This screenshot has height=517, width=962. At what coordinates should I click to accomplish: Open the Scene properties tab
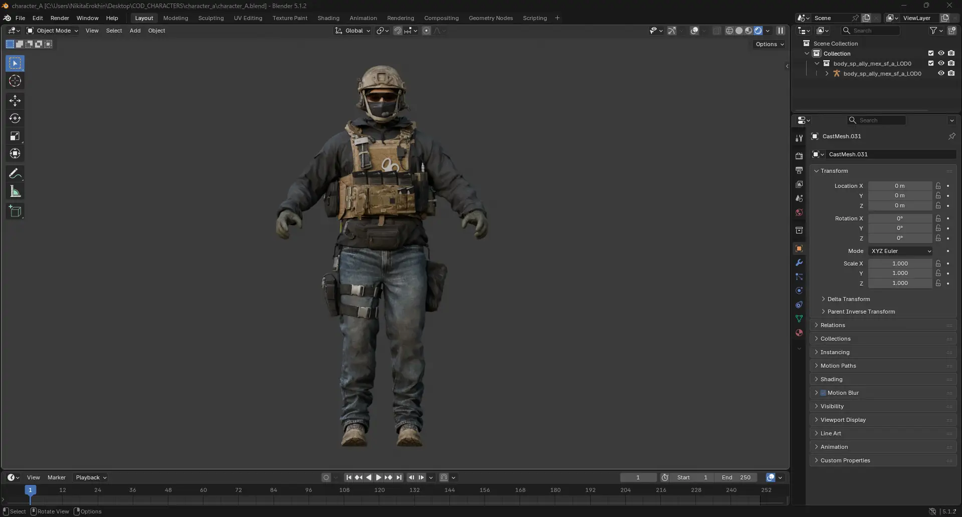click(x=799, y=198)
